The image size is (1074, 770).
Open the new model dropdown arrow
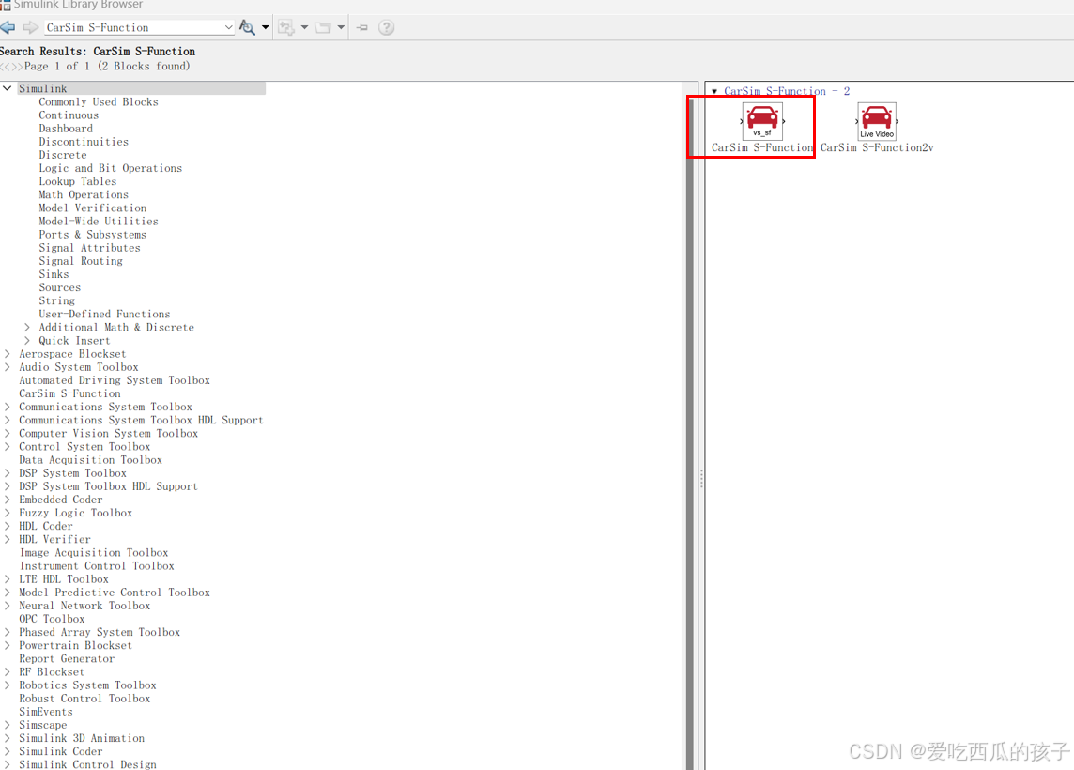click(304, 27)
